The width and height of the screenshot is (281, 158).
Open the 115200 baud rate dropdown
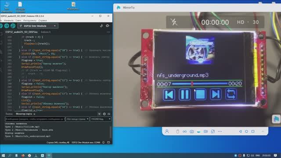(x=101, y=119)
